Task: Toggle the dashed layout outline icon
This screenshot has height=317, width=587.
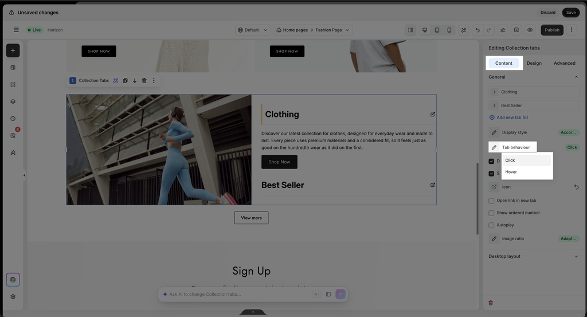Action: pos(410,30)
